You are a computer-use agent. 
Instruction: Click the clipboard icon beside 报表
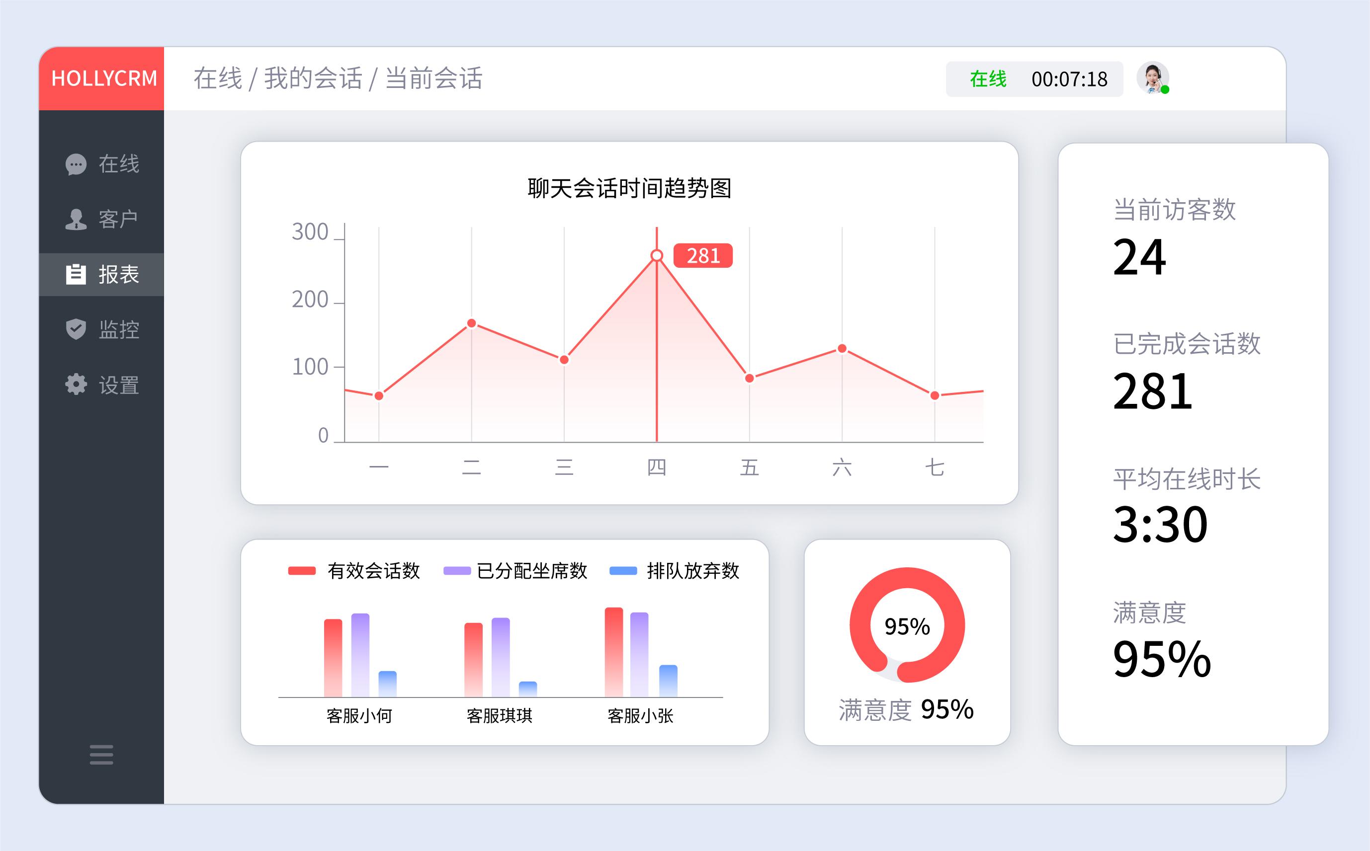coord(76,274)
